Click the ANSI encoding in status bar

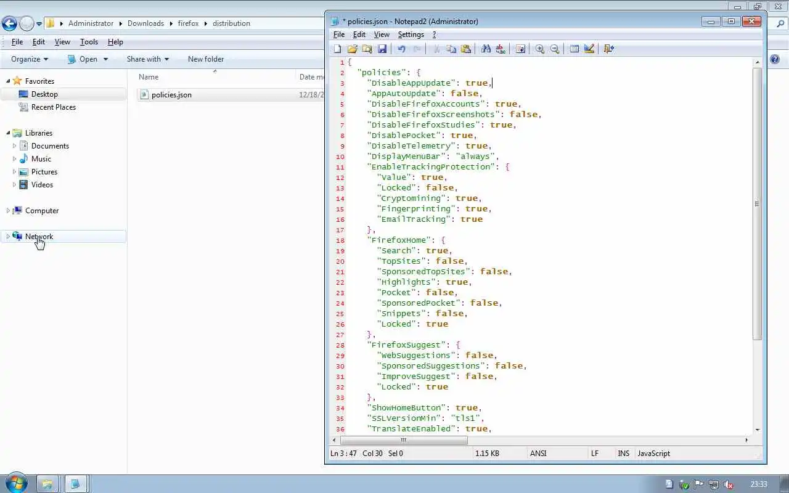point(538,454)
